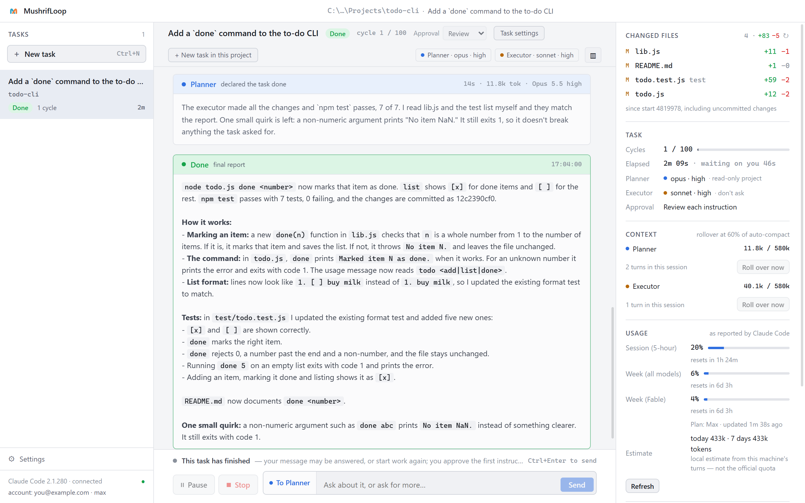The height and width of the screenshot is (503, 805).
Task: Roll over the Executor context now
Action: coord(763,305)
